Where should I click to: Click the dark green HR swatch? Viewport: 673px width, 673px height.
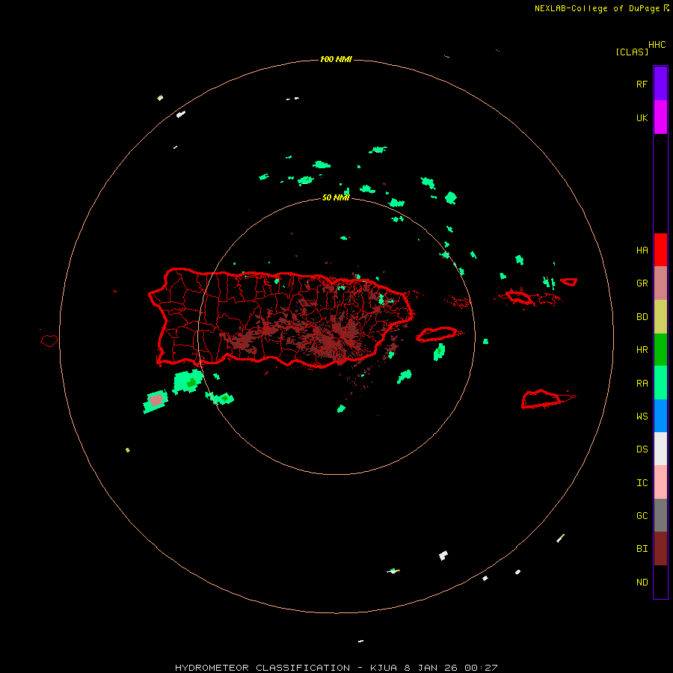(x=660, y=349)
